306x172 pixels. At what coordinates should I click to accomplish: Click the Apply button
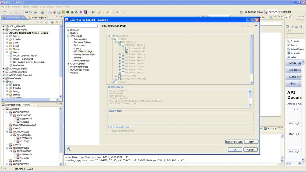pos(251,142)
